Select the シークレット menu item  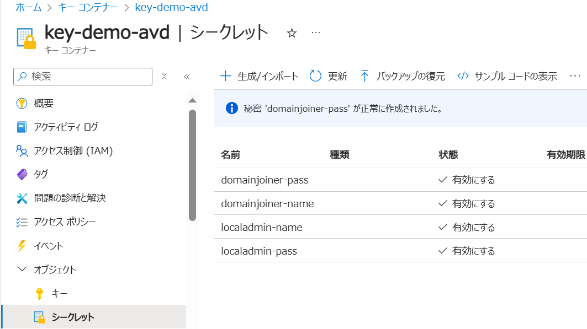point(93,317)
